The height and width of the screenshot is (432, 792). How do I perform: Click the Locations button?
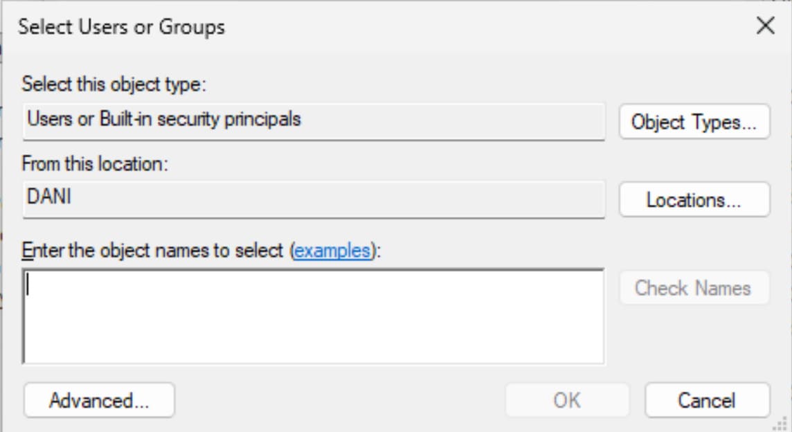click(x=694, y=200)
